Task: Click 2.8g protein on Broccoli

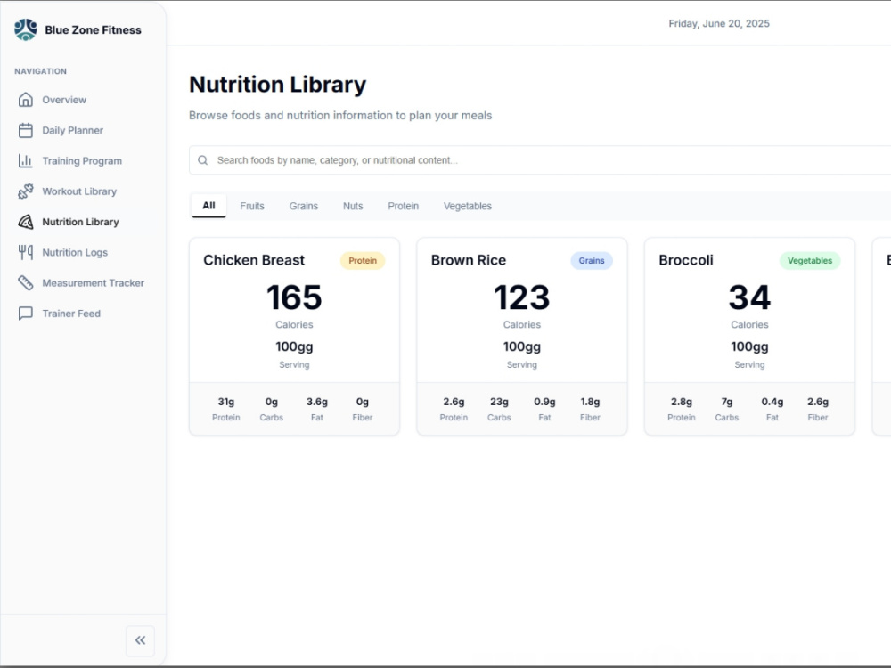Action: point(682,402)
